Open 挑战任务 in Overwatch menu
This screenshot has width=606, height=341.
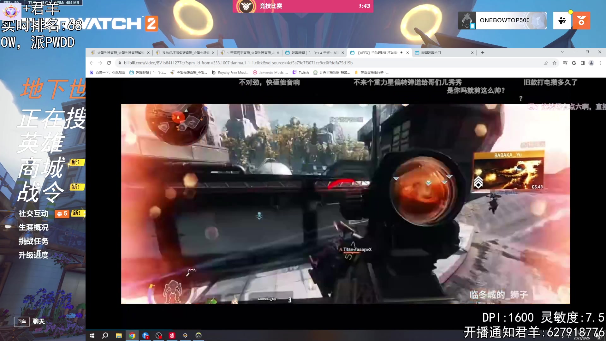[x=33, y=241]
